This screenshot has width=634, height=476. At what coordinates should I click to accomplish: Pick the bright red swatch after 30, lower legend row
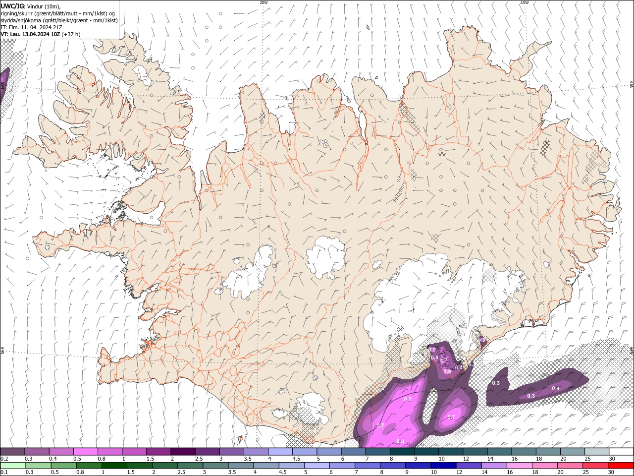tap(621, 466)
